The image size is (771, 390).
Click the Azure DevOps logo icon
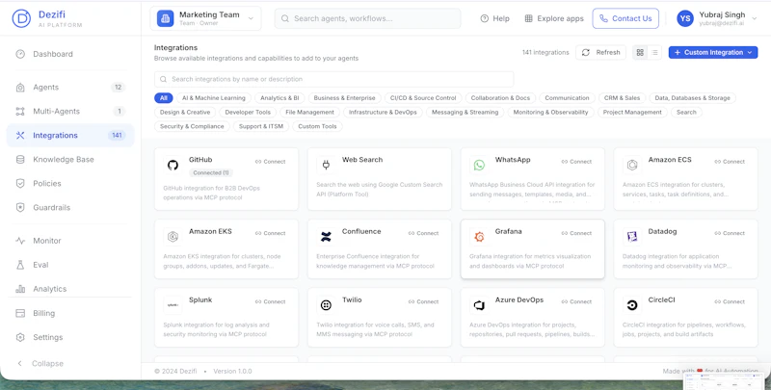[479, 305]
